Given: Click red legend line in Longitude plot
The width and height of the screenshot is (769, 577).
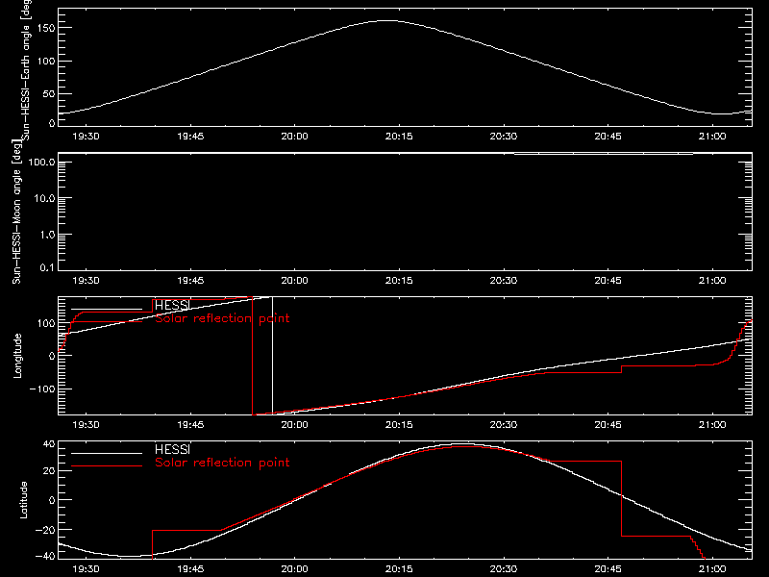Looking at the screenshot, I should tap(107, 322).
